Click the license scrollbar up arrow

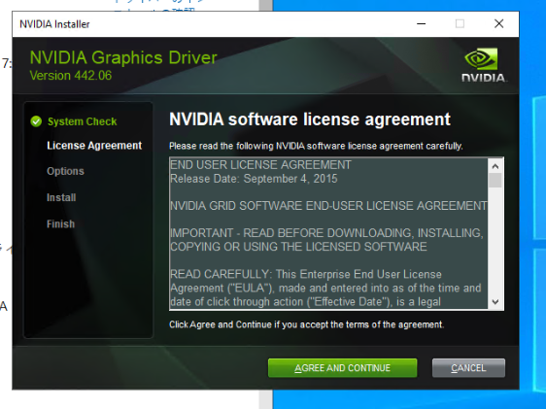[x=495, y=166]
